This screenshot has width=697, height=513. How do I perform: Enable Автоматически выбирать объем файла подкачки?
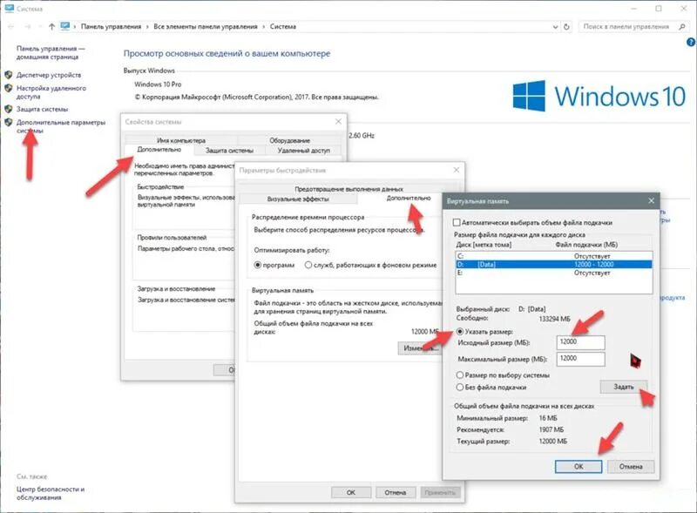(x=457, y=222)
